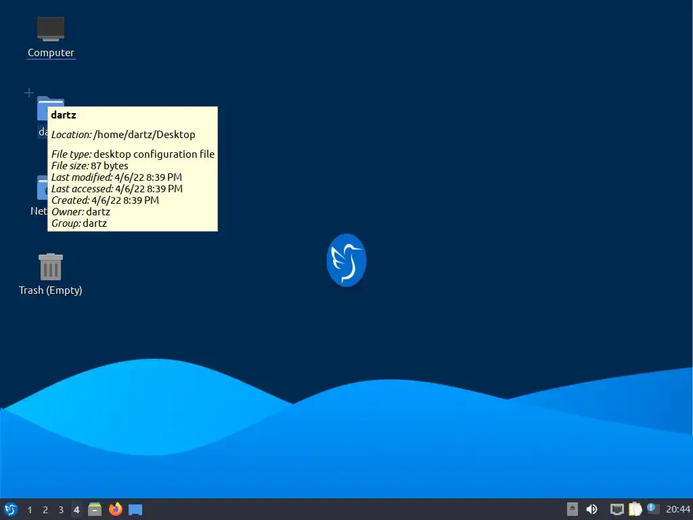Click the 'Location: /home/dartz/Desktop' tooltip line
The height and width of the screenshot is (520, 693).
click(123, 135)
